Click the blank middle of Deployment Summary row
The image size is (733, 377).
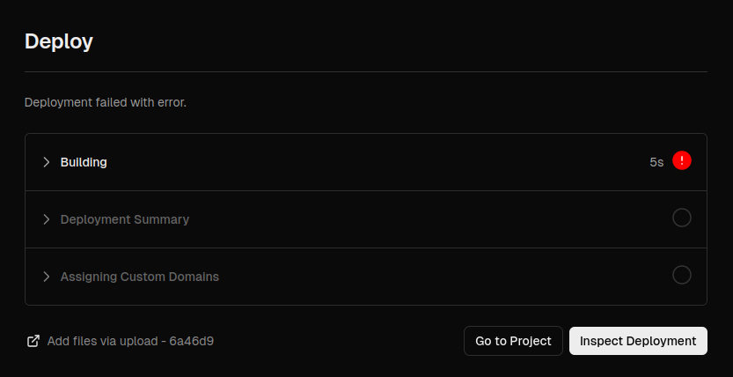tap(422, 219)
